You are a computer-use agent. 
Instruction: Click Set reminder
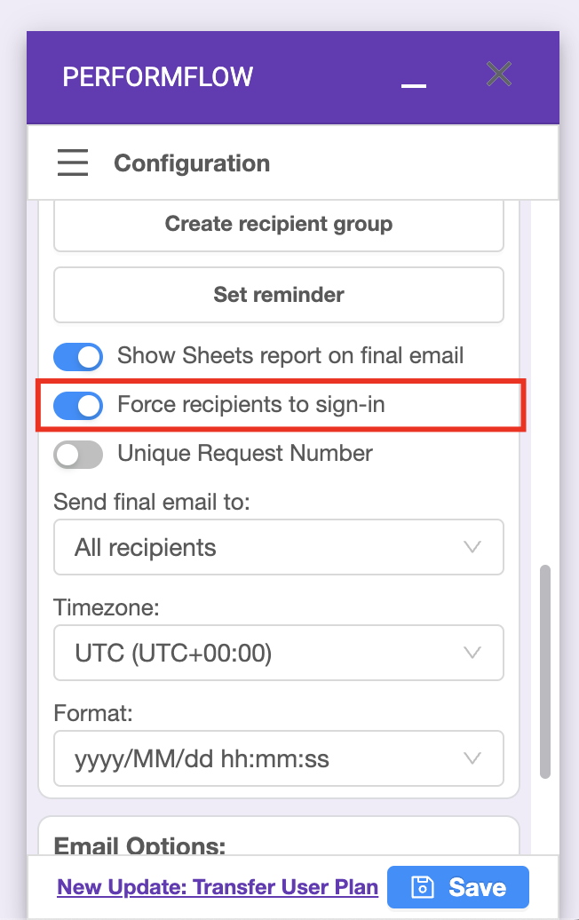[x=279, y=295]
